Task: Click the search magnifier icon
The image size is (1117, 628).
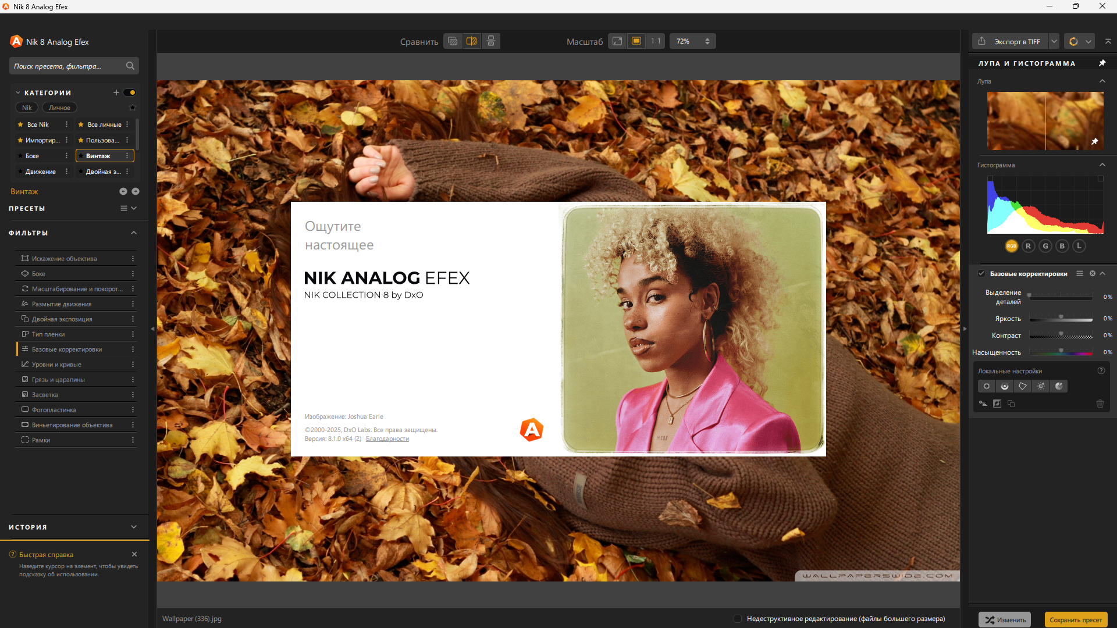Action: pyautogui.click(x=130, y=66)
